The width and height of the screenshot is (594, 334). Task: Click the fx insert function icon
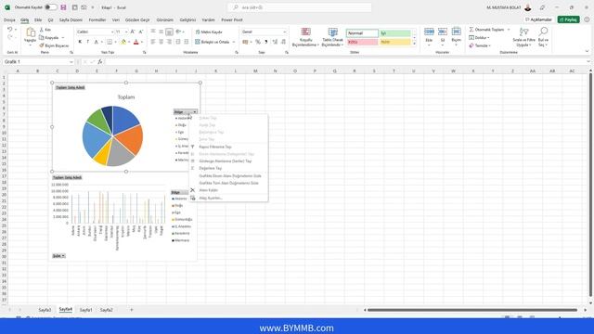point(100,62)
